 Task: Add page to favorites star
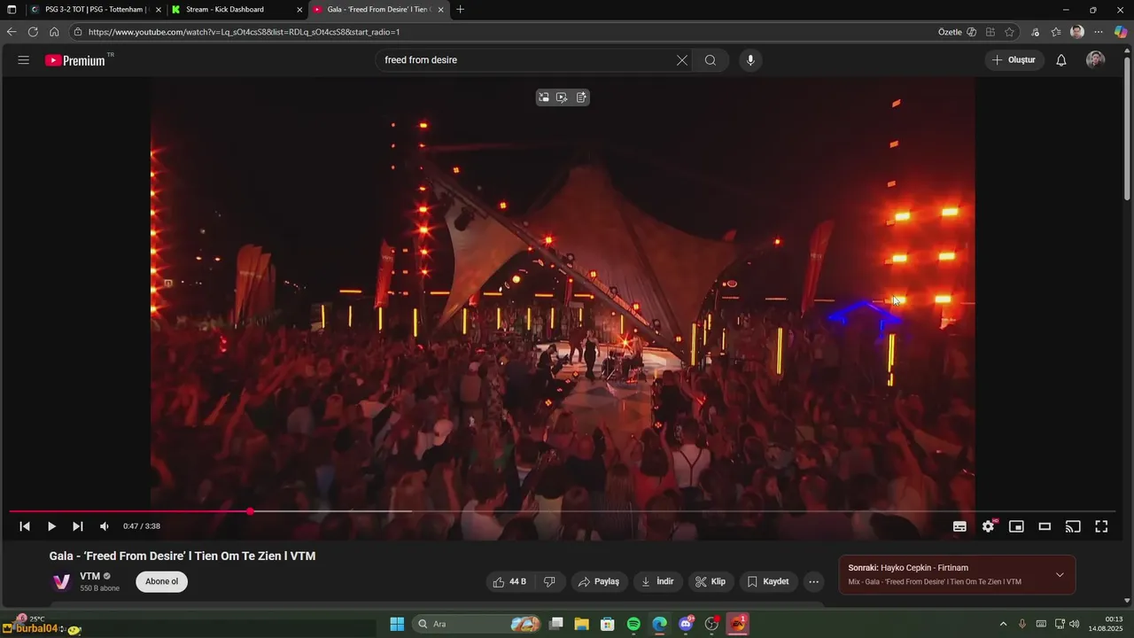1009,32
